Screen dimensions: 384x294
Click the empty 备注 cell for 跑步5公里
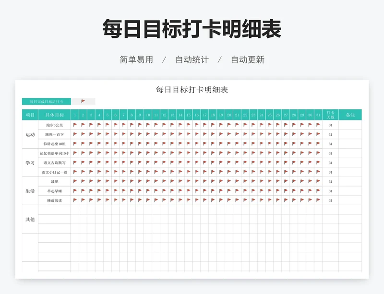(x=350, y=125)
